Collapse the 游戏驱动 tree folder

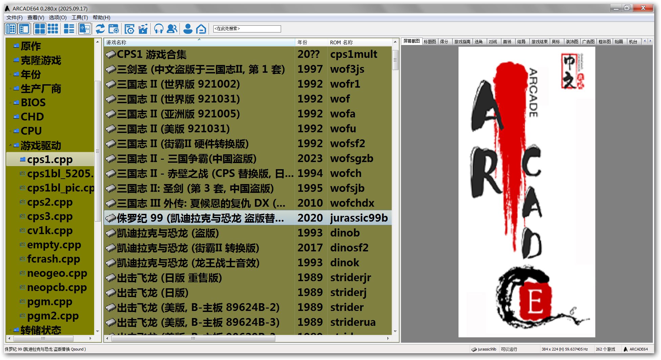tap(10, 145)
